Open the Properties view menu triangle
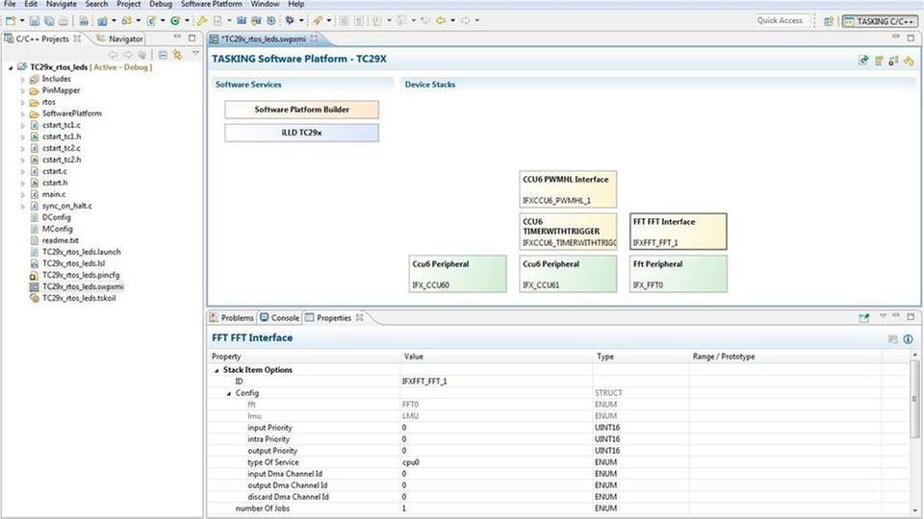 click(883, 316)
